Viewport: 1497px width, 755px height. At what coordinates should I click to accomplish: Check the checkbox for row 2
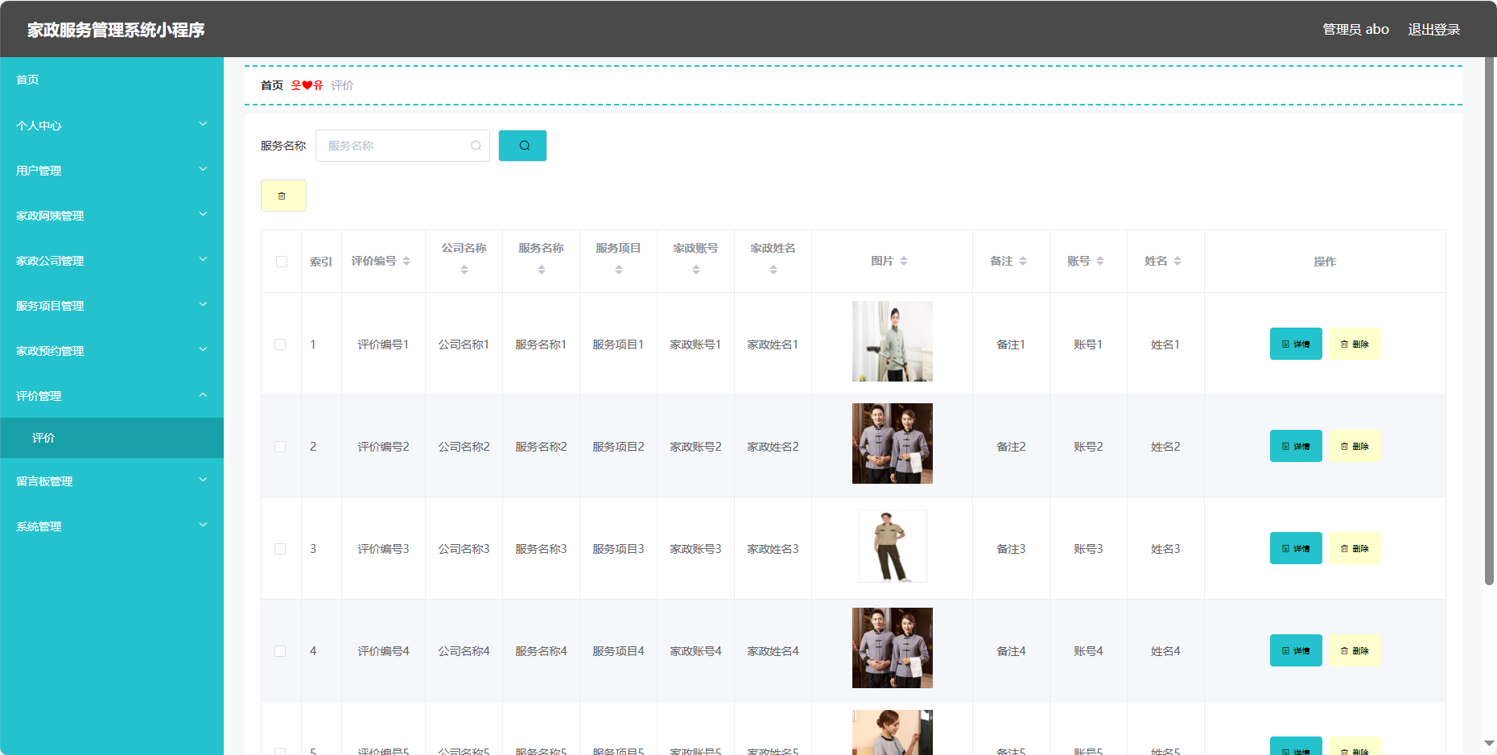[x=280, y=447]
